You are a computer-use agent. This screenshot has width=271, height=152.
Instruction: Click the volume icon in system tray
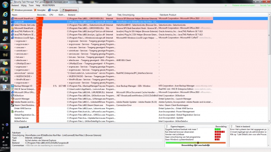(7, 137)
